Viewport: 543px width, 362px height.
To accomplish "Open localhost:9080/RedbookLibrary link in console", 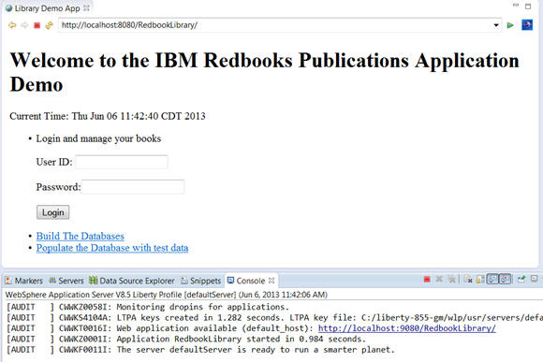I will (x=407, y=328).
